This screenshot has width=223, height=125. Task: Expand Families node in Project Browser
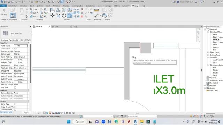coord(205,85)
